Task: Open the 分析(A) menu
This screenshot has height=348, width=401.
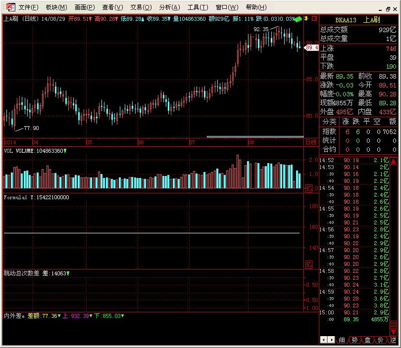Action: click(169, 7)
